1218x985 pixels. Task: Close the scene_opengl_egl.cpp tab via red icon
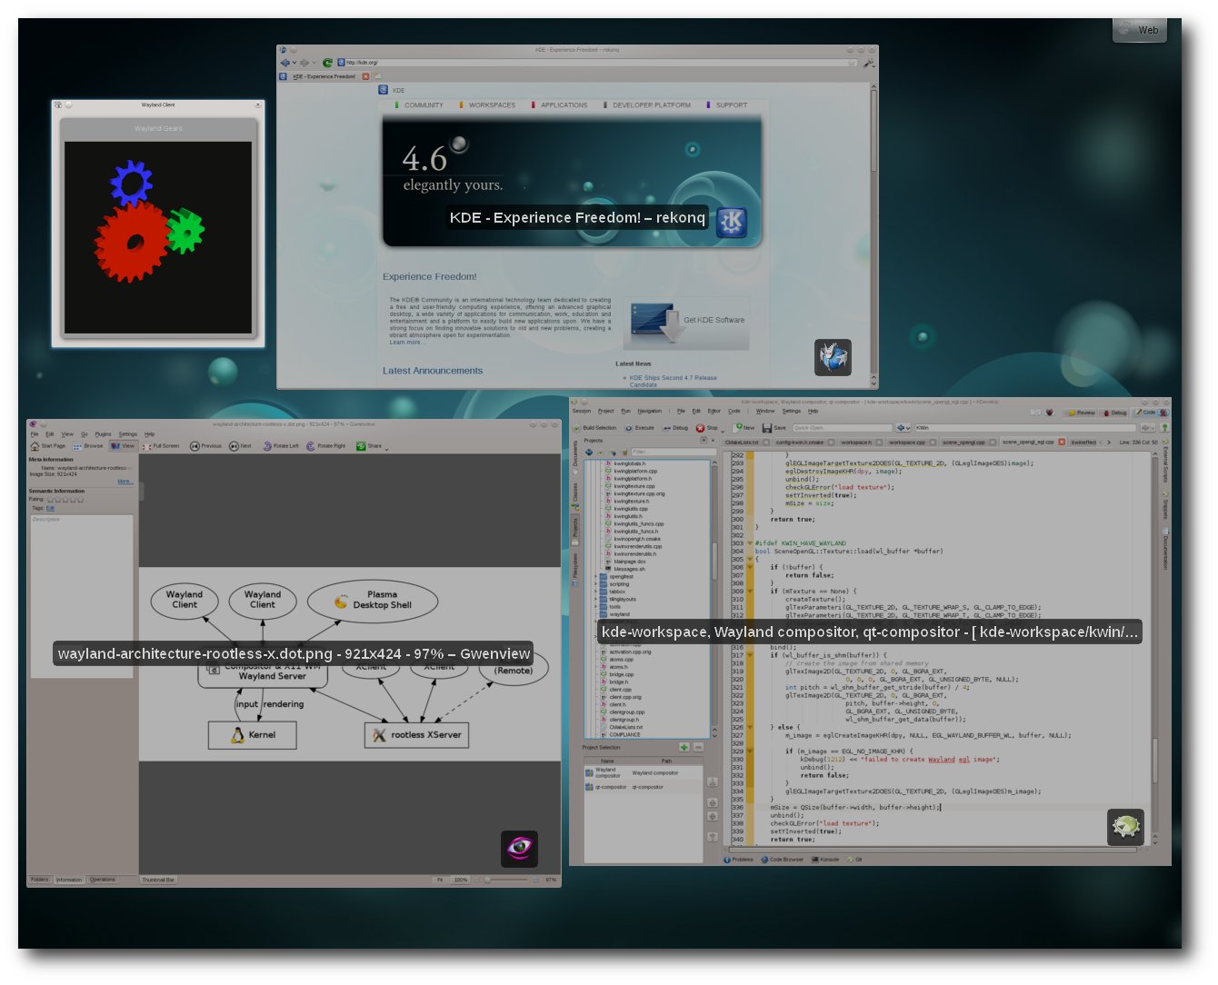click(x=1061, y=443)
